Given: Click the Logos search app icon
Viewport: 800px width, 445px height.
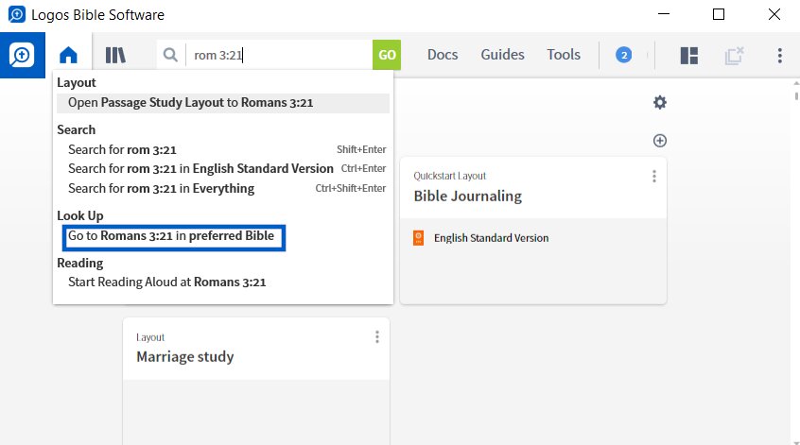Looking at the screenshot, I should tap(22, 55).
